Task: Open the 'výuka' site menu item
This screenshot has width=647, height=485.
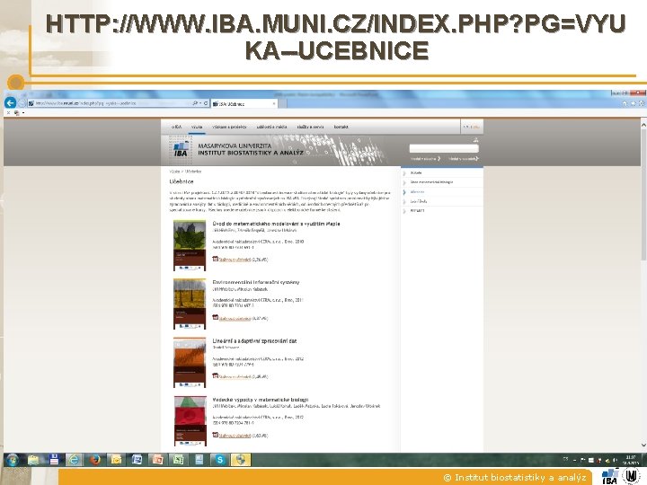Action: click(197, 127)
